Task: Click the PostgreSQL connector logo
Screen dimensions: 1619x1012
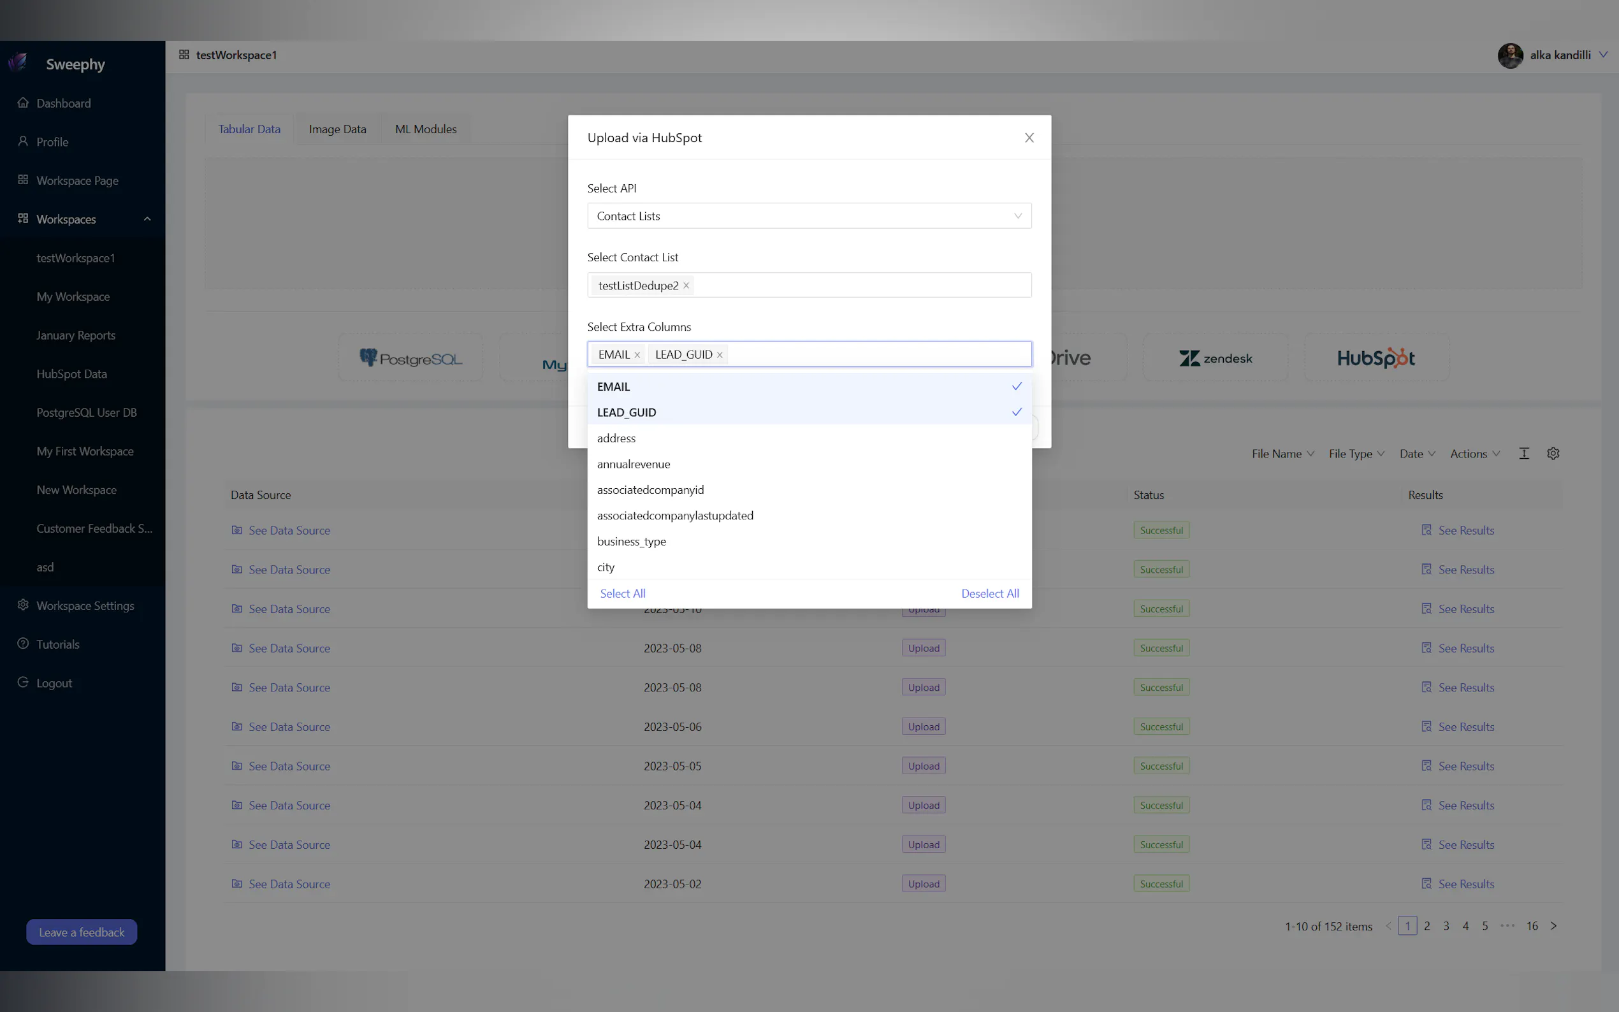Action: (410, 358)
